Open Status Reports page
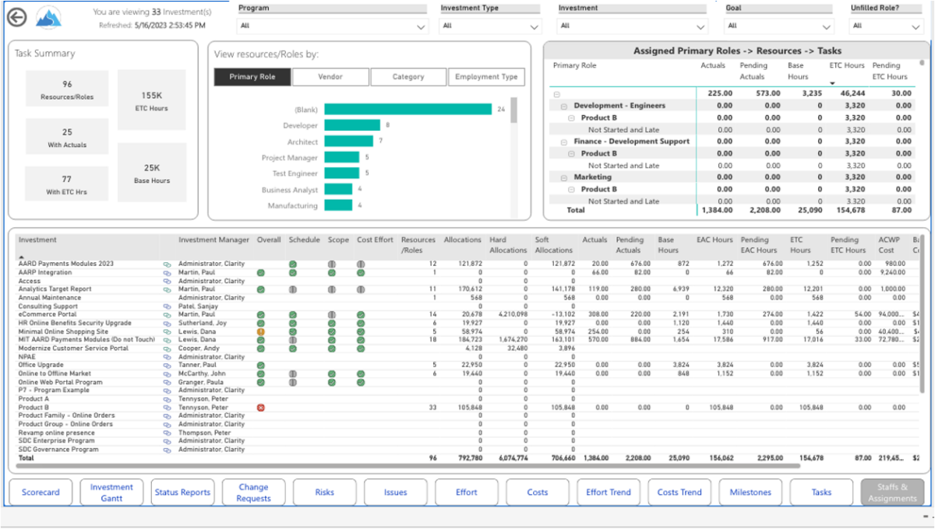The height and width of the screenshot is (529, 935). pyautogui.click(x=182, y=492)
